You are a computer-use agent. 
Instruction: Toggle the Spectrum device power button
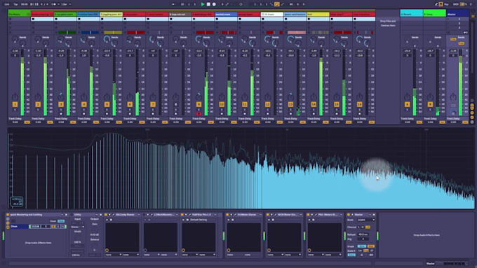[x=349, y=215]
